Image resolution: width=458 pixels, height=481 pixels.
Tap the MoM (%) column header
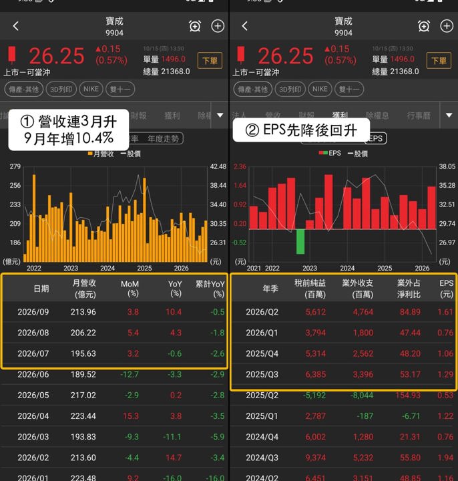(130, 289)
